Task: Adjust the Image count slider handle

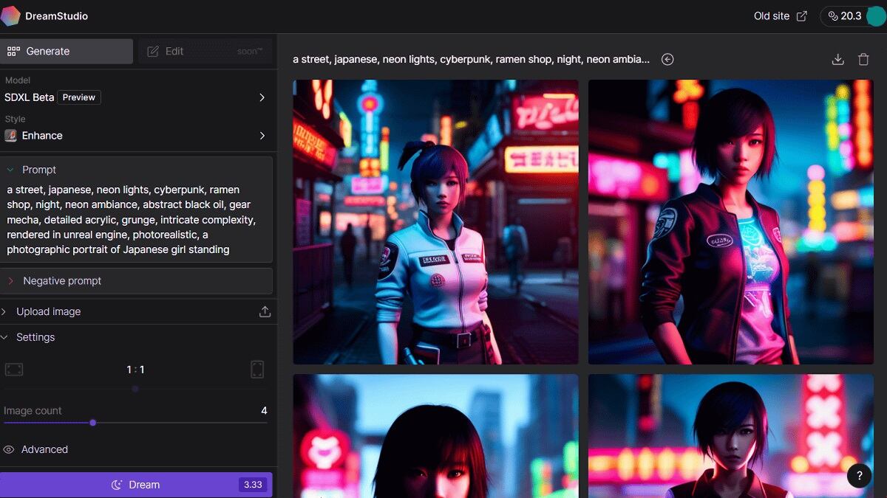Action: coord(92,423)
